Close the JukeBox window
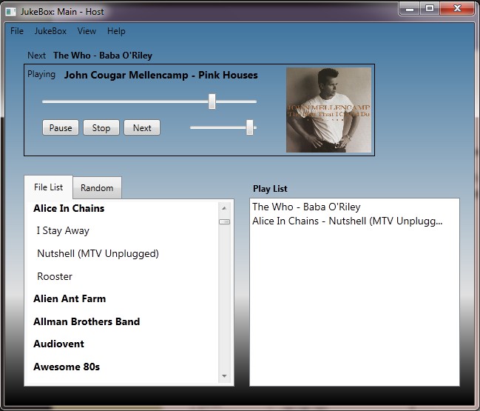480x411 pixels. pyautogui.click(x=457, y=9)
